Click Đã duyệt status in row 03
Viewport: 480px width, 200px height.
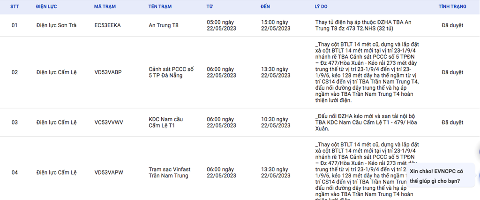click(452, 123)
